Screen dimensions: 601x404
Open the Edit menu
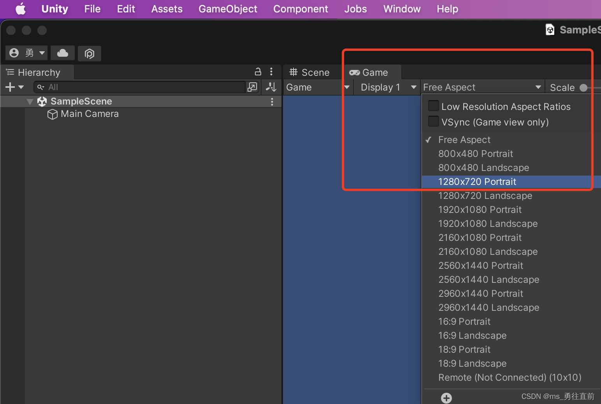pyautogui.click(x=126, y=9)
